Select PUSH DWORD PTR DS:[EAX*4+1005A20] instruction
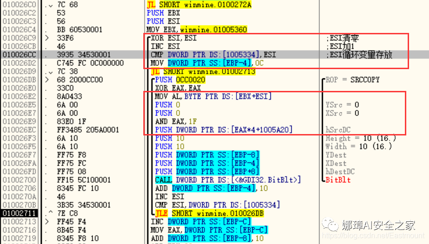This screenshot has height=244, width=429. [224, 130]
